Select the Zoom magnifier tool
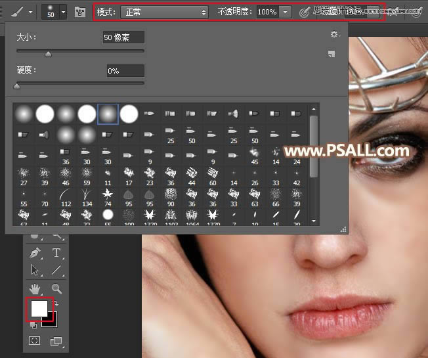This screenshot has width=428, height=358. tap(56, 288)
